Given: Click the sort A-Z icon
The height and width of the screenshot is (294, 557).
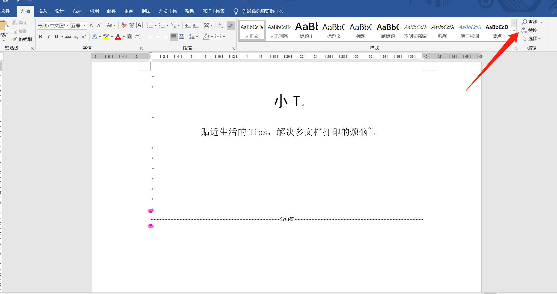Looking at the screenshot, I should tap(220, 25).
